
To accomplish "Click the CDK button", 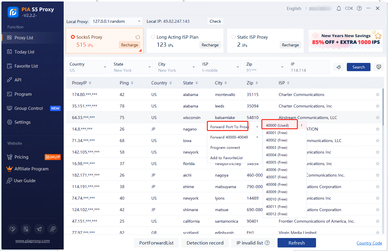I will [349, 8].
